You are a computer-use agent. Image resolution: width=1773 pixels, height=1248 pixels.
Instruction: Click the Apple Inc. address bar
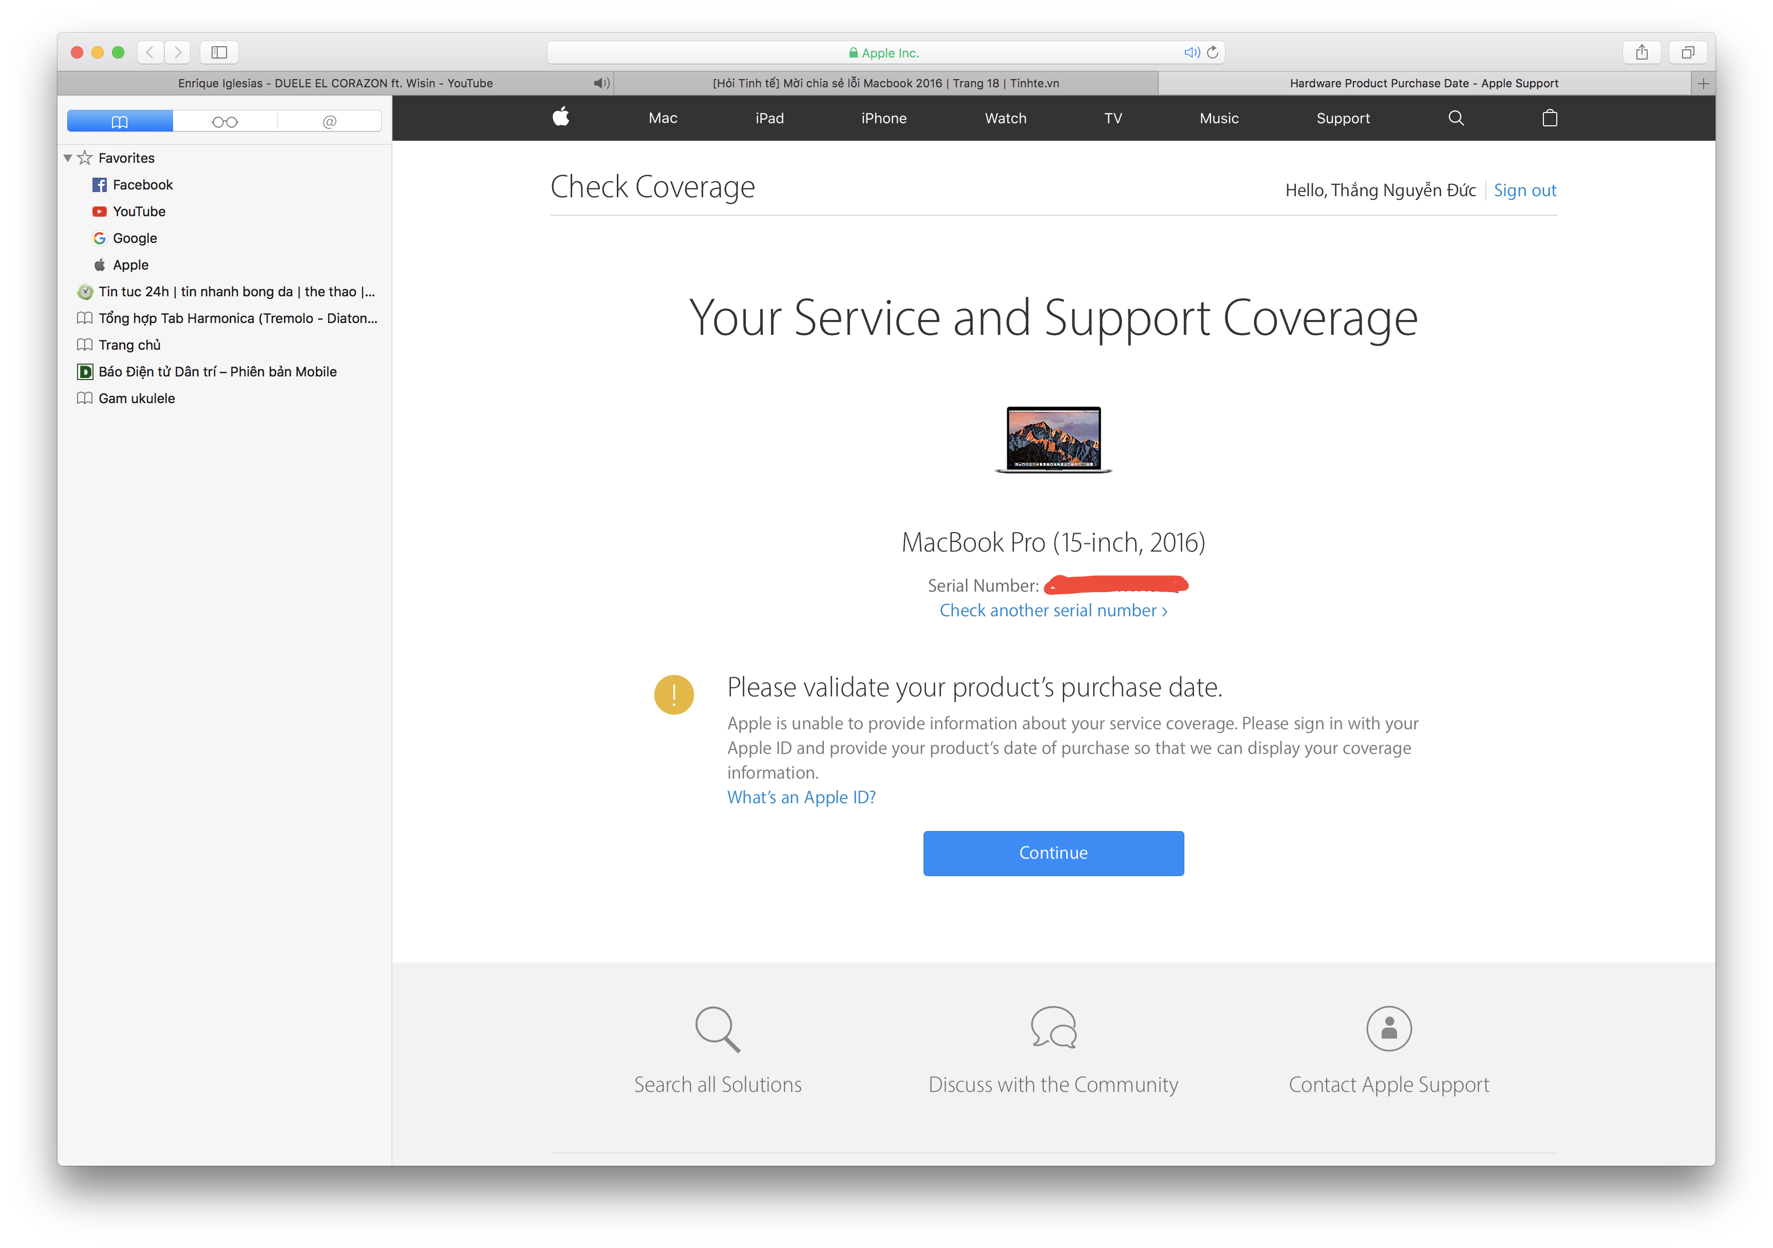coord(885,52)
